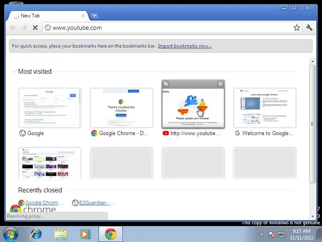
Task: Click the page scrollbar down arrow
Action: (313, 216)
